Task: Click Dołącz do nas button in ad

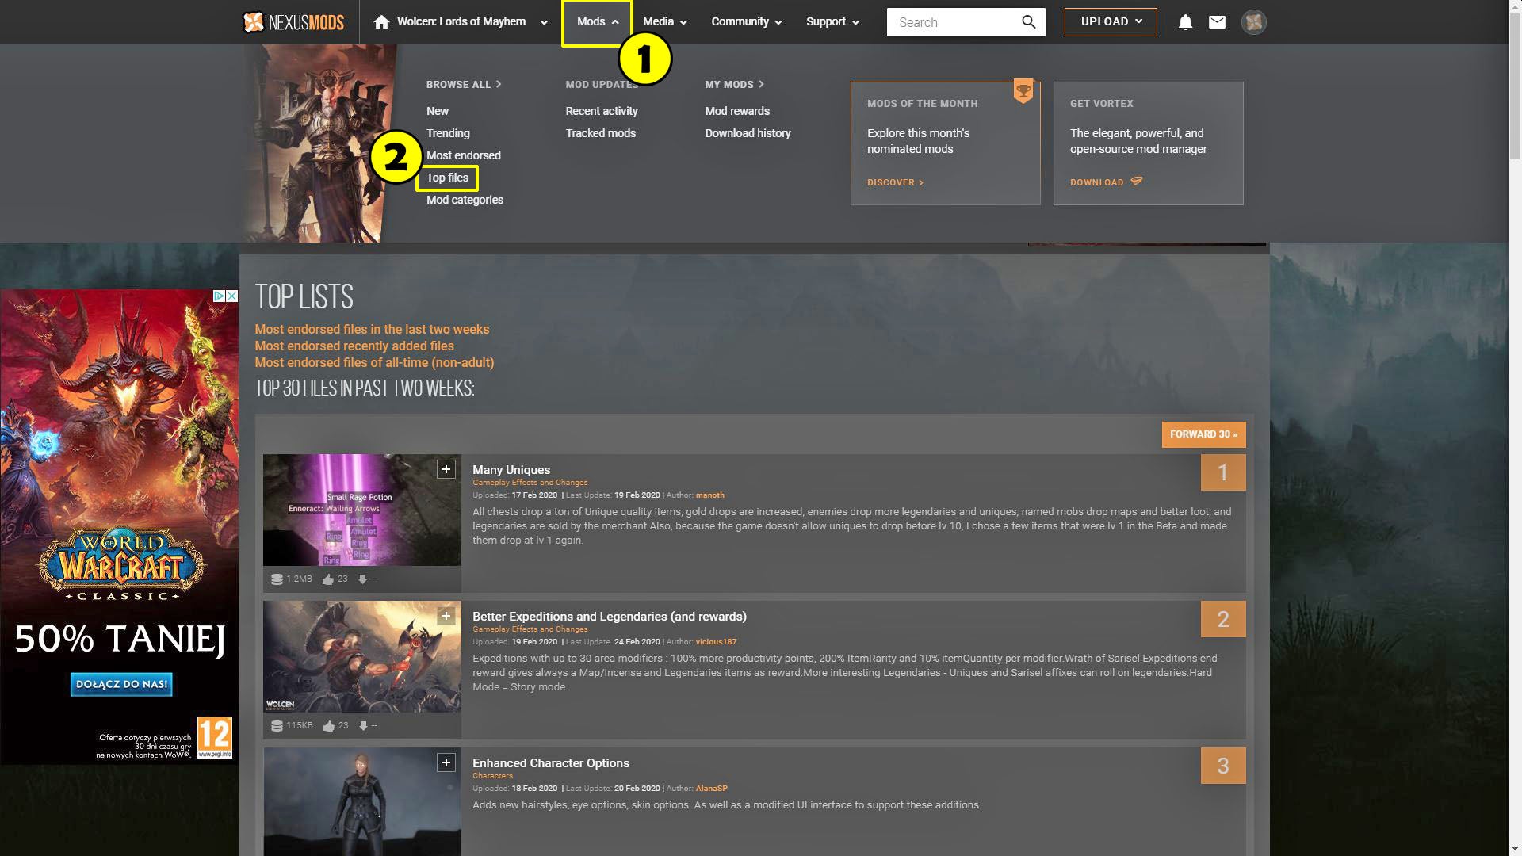Action: tap(121, 684)
